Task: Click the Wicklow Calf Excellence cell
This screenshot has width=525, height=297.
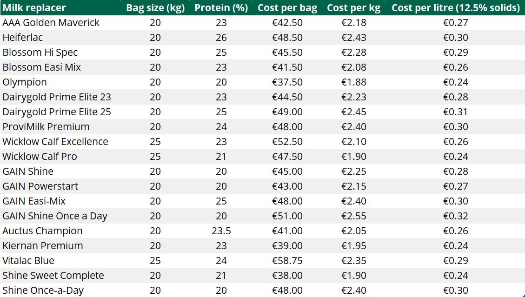Action: (x=55, y=142)
